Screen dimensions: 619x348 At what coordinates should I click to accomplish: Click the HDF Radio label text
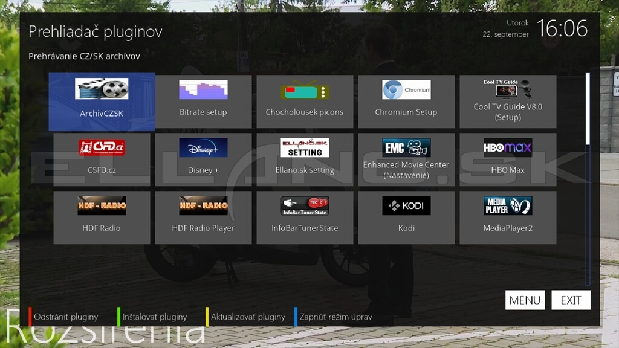coord(102,228)
